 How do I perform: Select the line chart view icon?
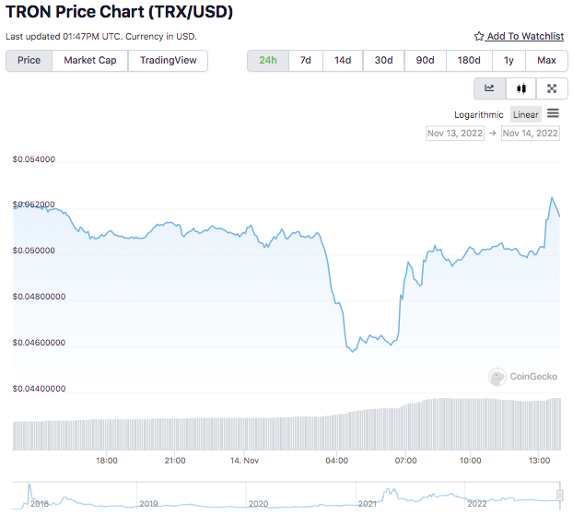[x=489, y=88]
